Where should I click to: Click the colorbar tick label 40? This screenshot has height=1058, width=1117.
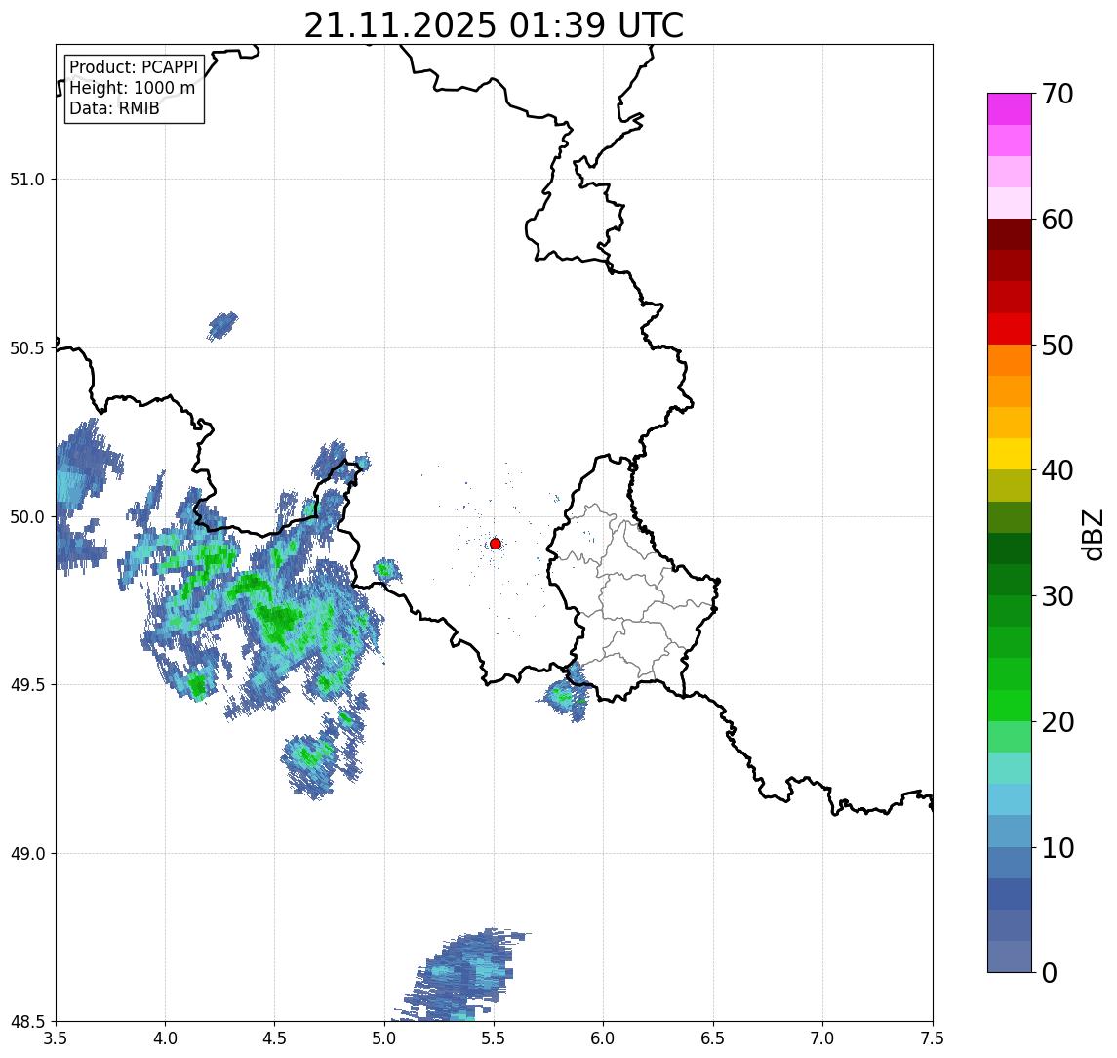1057,470
